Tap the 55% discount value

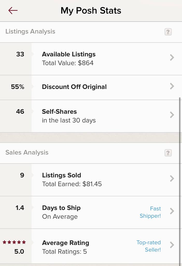click(x=18, y=87)
